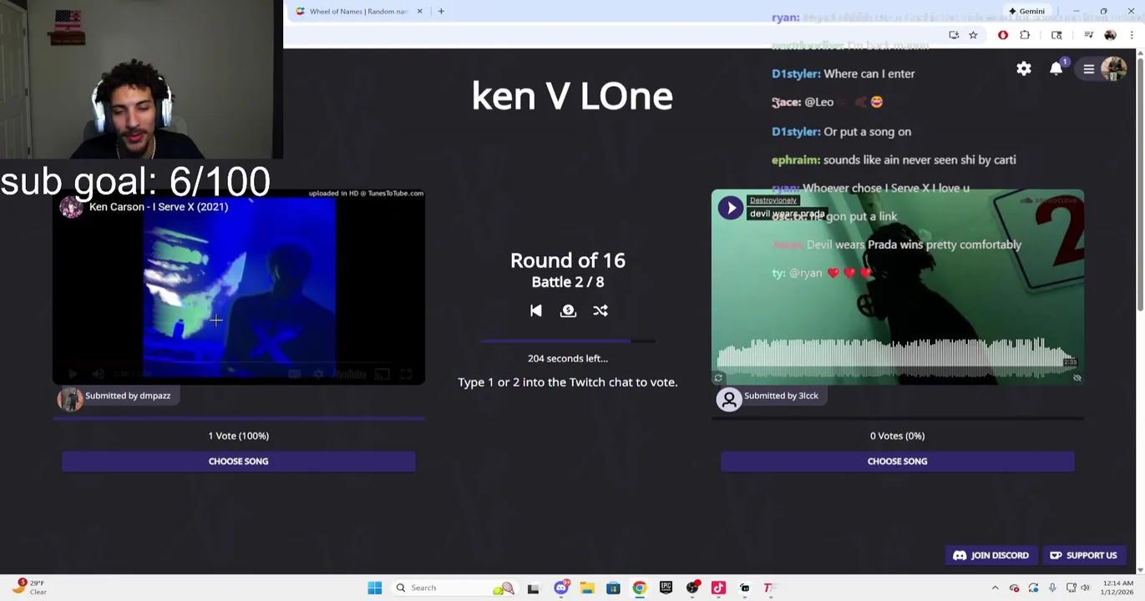The height and width of the screenshot is (601, 1145).
Task: Open the TikTok app from the taskbar
Action: [718, 588]
